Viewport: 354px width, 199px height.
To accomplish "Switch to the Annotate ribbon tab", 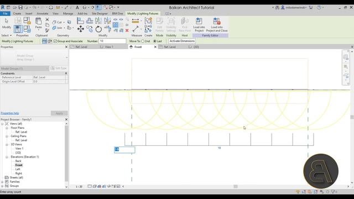I will (x=43, y=13).
